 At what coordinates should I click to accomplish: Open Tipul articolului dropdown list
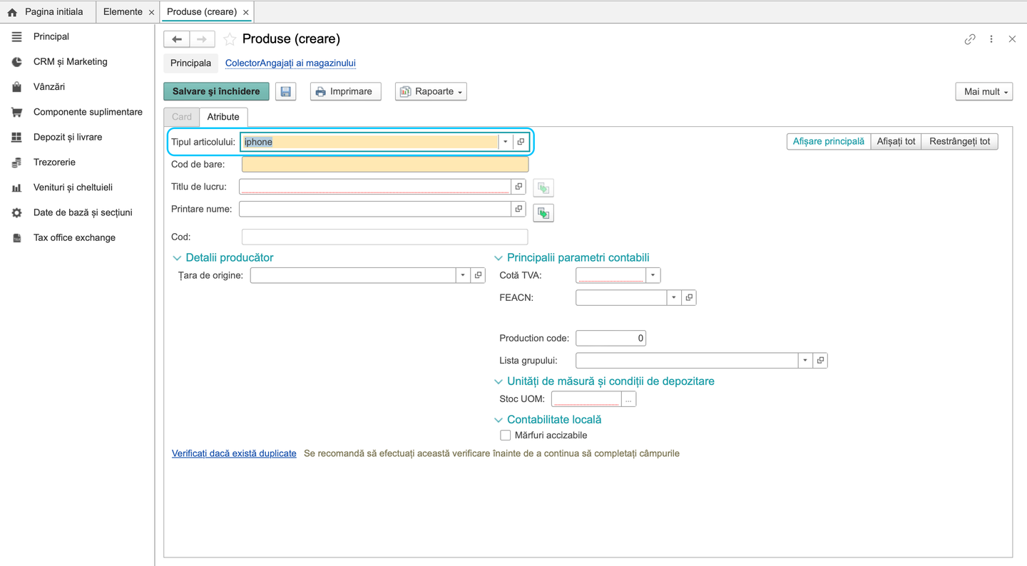click(506, 142)
